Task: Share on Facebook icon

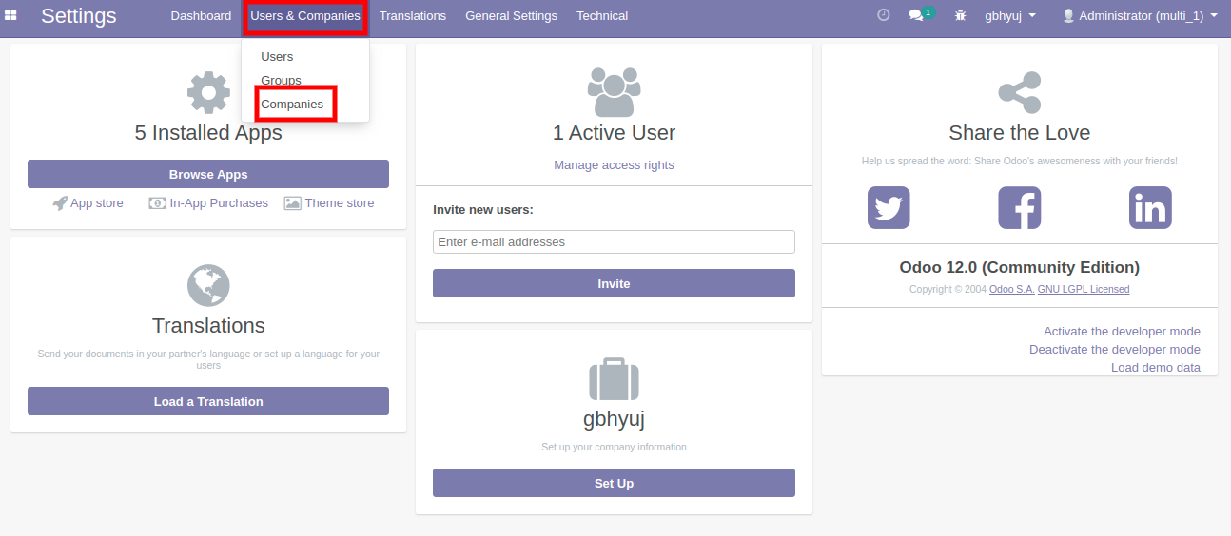Action: [x=1019, y=207]
